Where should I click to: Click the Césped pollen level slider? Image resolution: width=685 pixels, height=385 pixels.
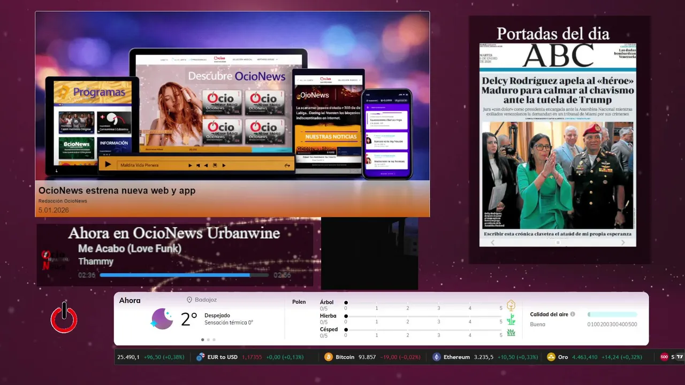423,330
